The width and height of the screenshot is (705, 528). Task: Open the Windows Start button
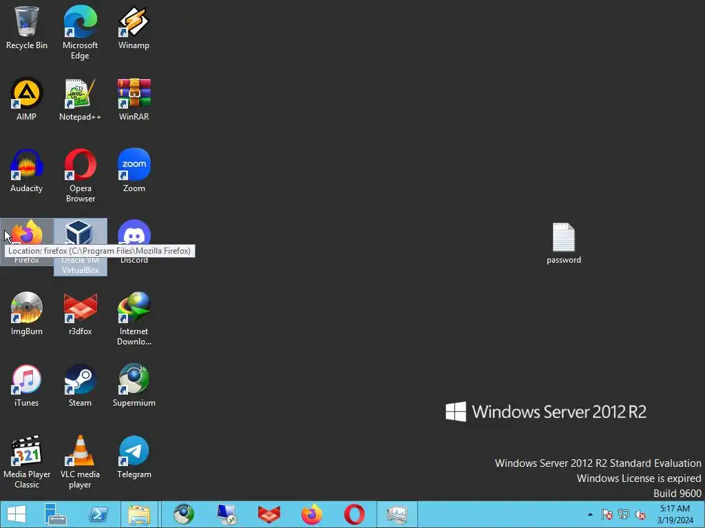(x=17, y=514)
